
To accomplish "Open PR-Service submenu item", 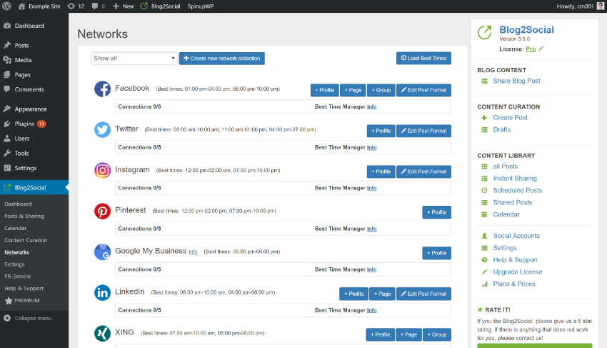I will pyautogui.click(x=17, y=277).
